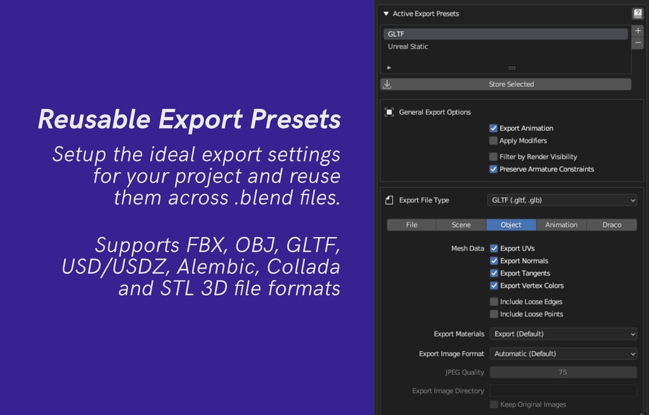Viewport: 649px width, 415px height.
Task: Open the Export Materials dropdown
Action: tap(563, 334)
